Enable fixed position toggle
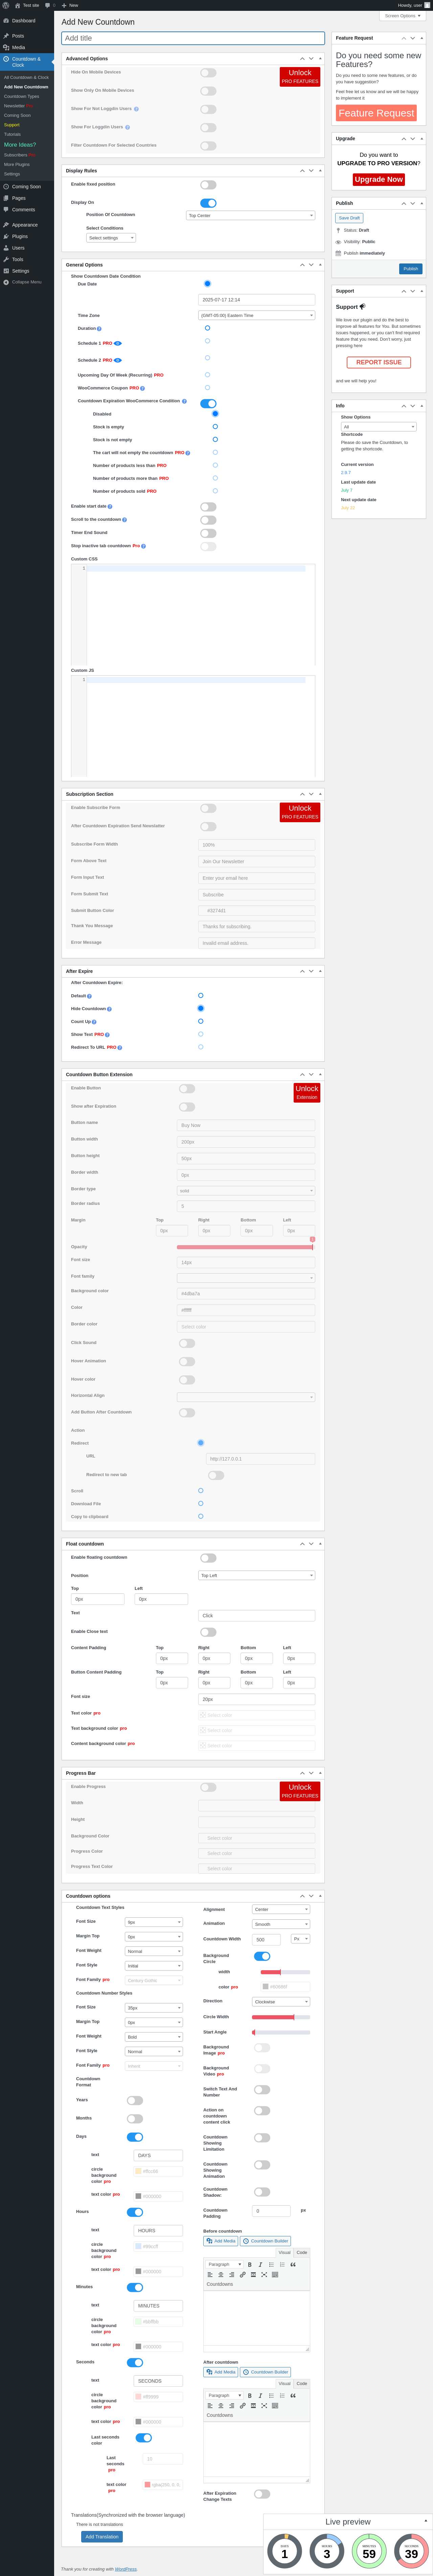The height and width of the screenshot is (2576, 433). pos(208,185)
